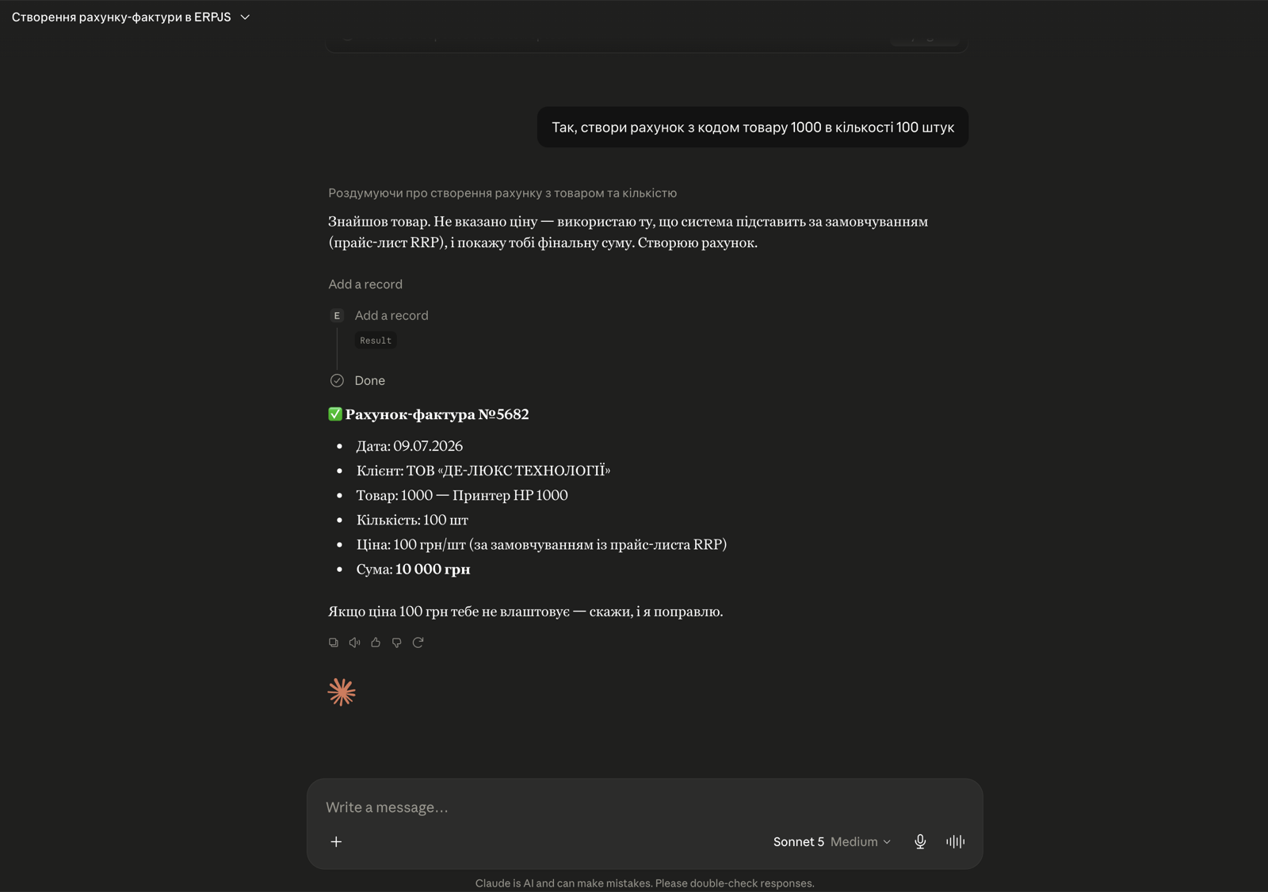
Task: Copy the assistant response
Action: (x=334, y=642)
